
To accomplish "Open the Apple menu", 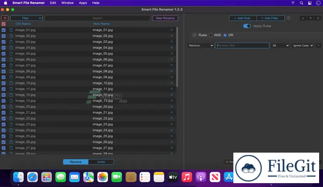I will (x=5, y=3).
